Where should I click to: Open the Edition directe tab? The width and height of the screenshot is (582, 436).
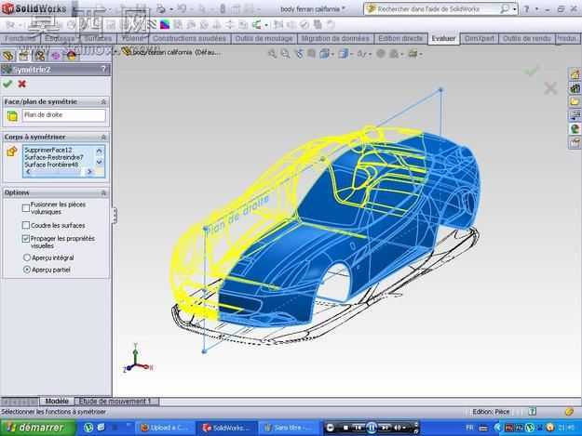click(x=400, y=38)
